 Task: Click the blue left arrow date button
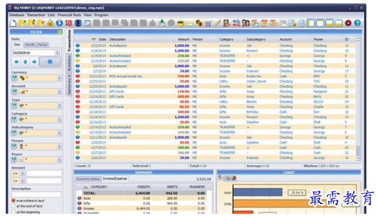[17, 62]
